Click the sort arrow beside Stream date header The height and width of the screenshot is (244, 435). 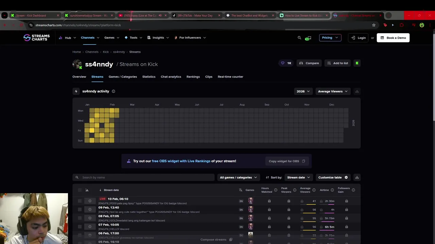pyautogui.click(x=100, y=190)
